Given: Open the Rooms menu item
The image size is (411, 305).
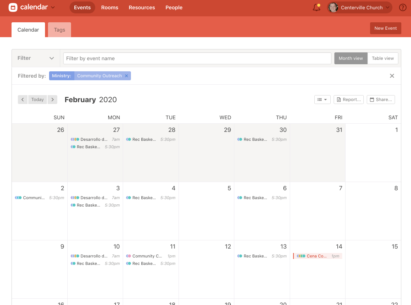Looking at the screenshot, I should 110,7.
